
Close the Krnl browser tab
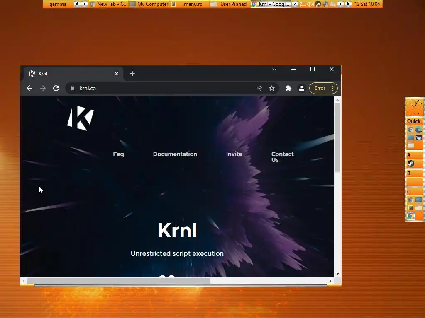(x=117, y=74)
